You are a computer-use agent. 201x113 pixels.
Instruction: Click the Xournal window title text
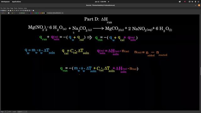coord(100,5)
